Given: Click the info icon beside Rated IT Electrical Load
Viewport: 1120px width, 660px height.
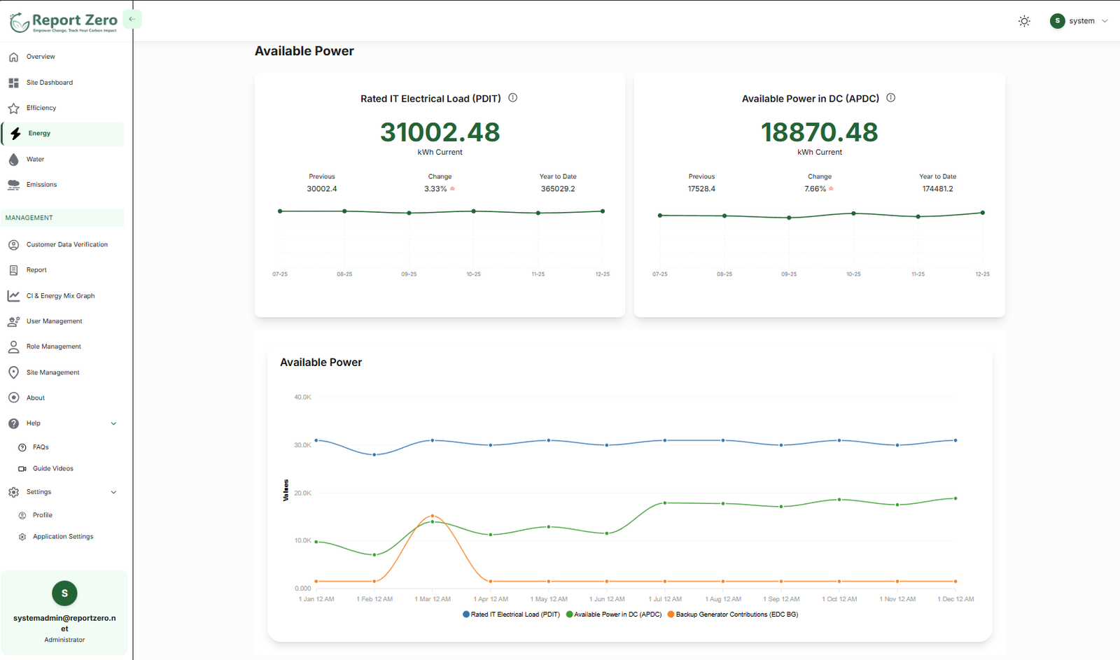Looking at the screenshot, I should tap(513, 98).
